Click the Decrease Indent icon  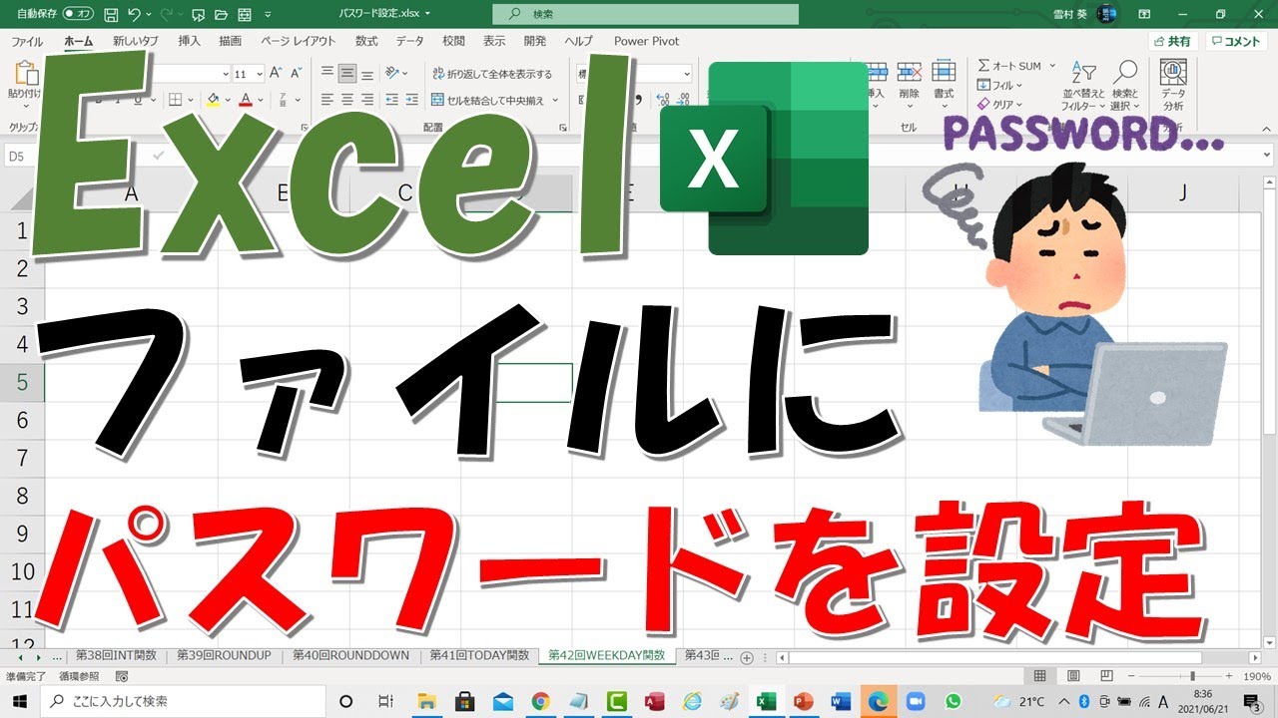[391, 100]
